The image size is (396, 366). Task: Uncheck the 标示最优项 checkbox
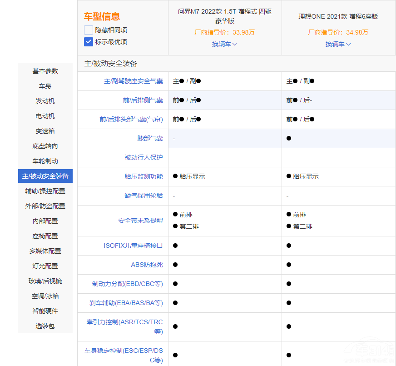coord(89,42)
